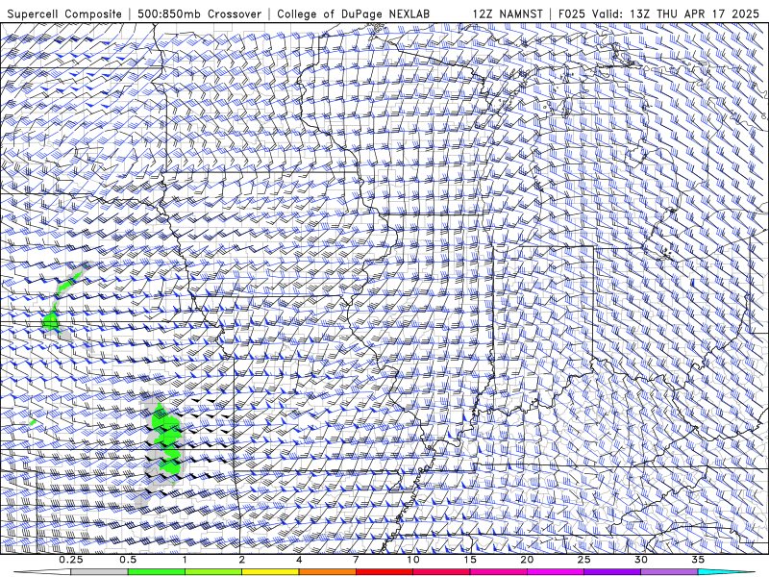Viewport: 769px width, 577px height.
Task: Select the yellow-green 1–2 legend segment
Action: click(x=212, y=572)
